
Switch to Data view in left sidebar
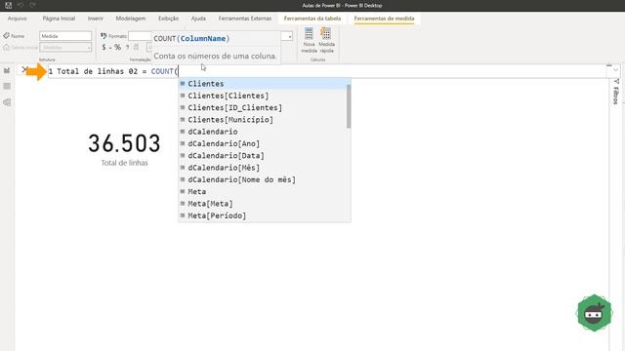[x=7, y=87]
